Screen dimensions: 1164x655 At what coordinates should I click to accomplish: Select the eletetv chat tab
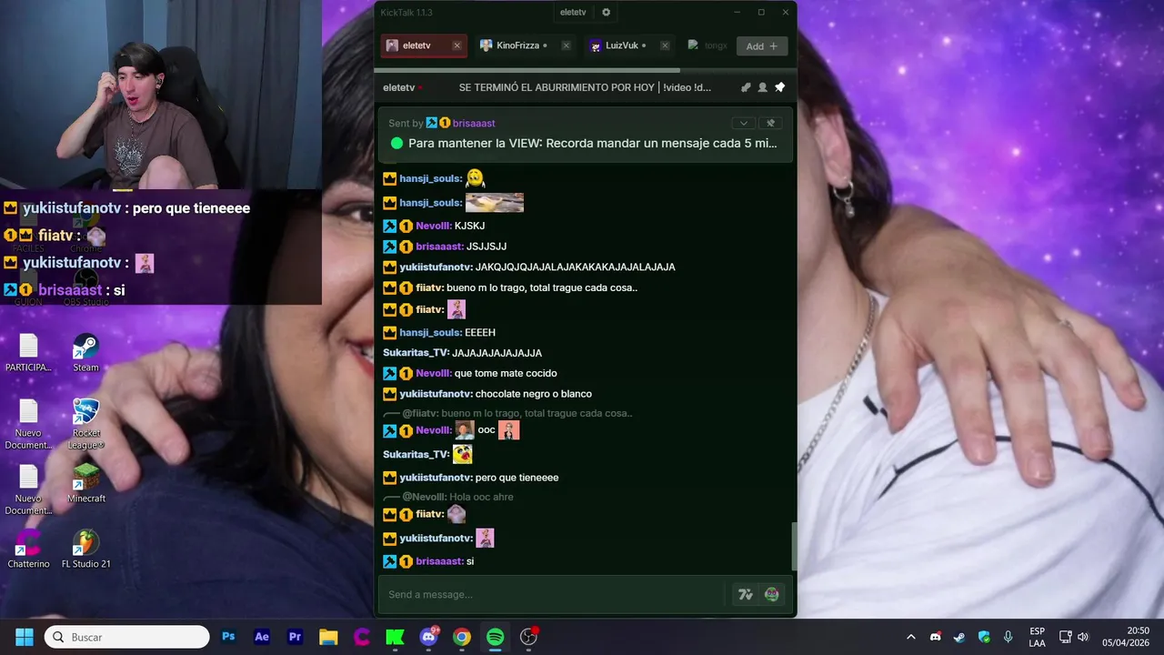424,45
